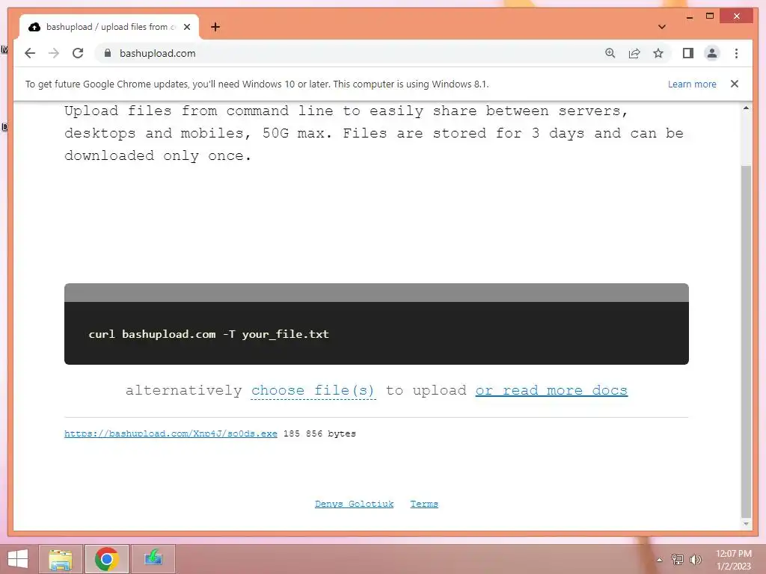
Task: Open the taskbar clock showing 12:07 PM
Action: tap(733, 560)
